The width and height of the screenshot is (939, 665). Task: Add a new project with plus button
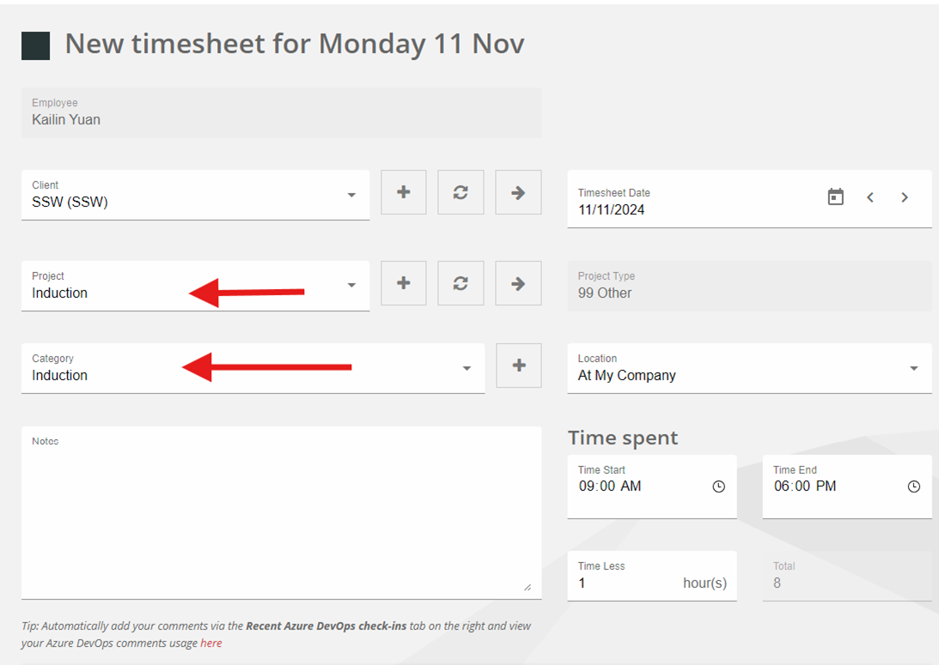(x=404, y=283)
